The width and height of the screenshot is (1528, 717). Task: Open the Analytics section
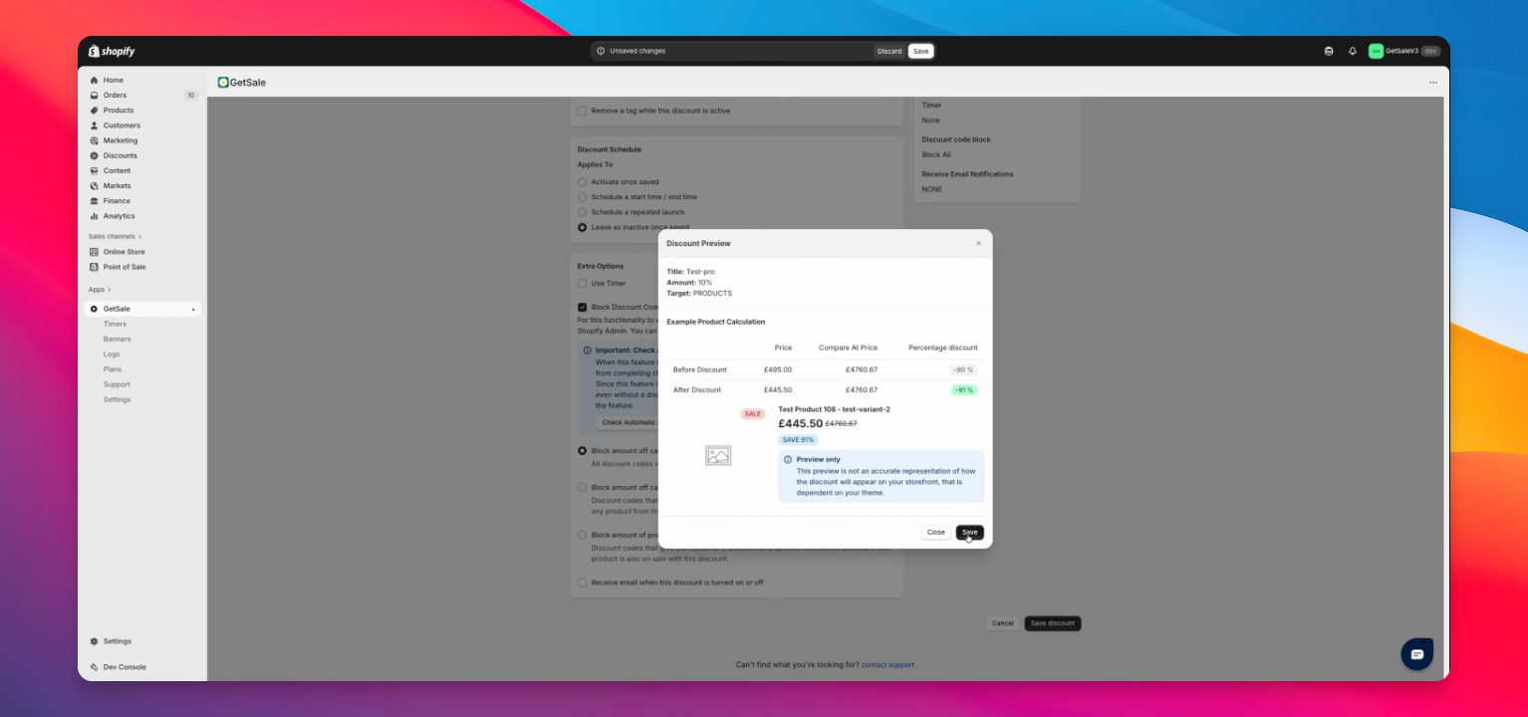pos(119,216)
